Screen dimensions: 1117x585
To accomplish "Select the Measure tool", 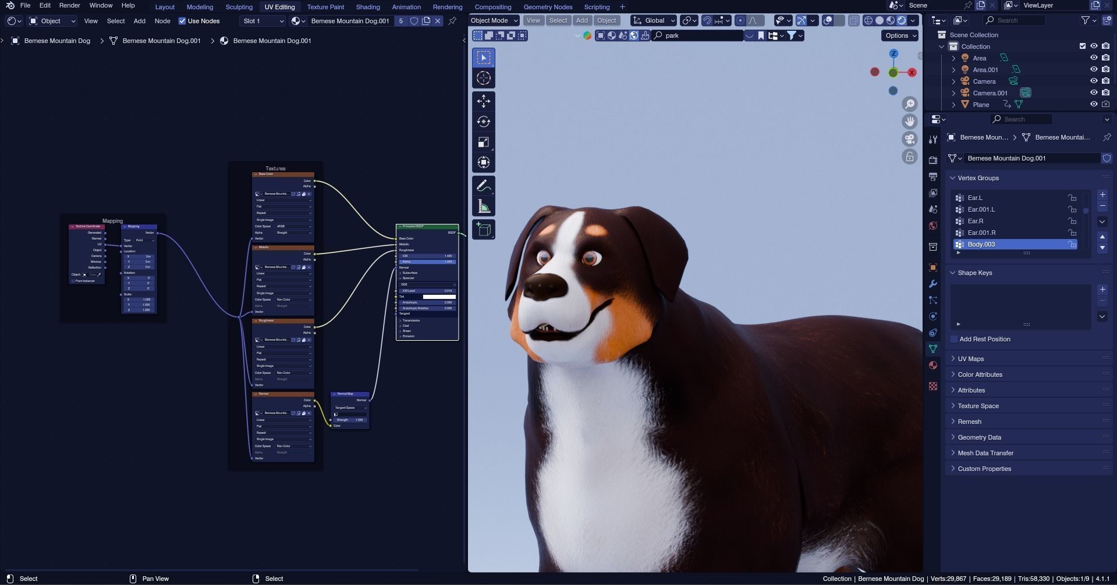I will point(483,206).
